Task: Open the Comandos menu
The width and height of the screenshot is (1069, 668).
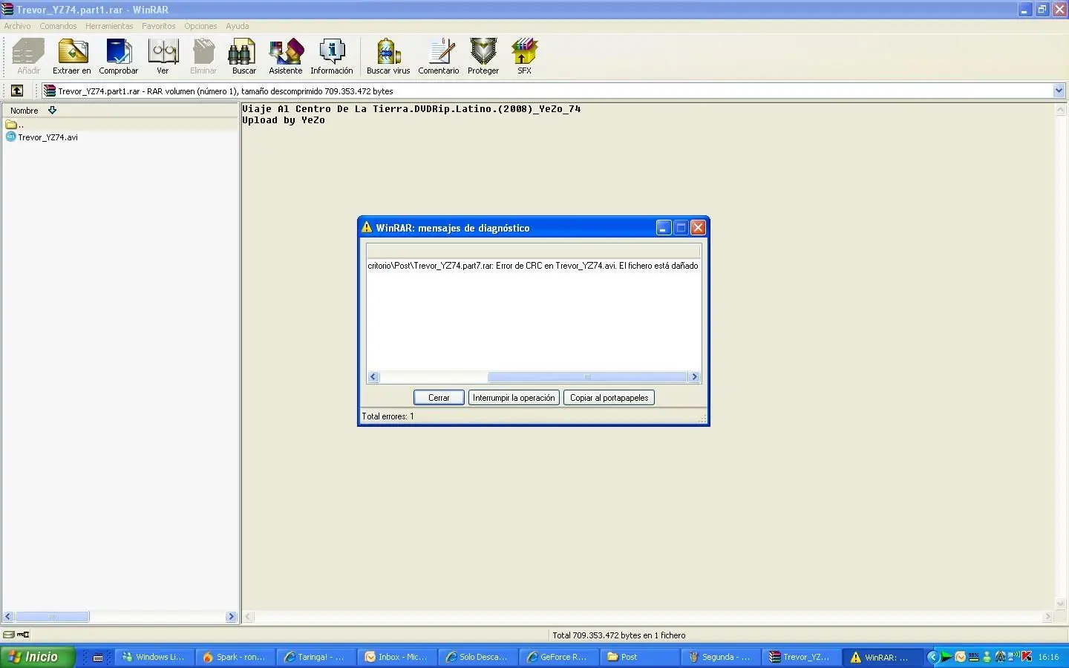Action: [x=58, y=26]
